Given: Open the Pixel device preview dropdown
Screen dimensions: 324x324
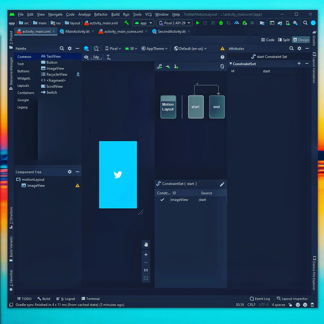Looking at the screenshot, I should (x=113, y=49).
